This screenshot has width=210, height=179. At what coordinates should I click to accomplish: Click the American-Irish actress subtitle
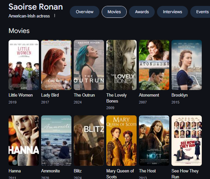click(29, 16)
